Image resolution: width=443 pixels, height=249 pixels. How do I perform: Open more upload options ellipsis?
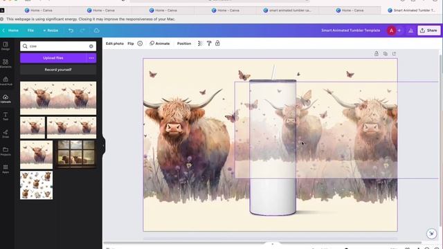click(91, 58)
